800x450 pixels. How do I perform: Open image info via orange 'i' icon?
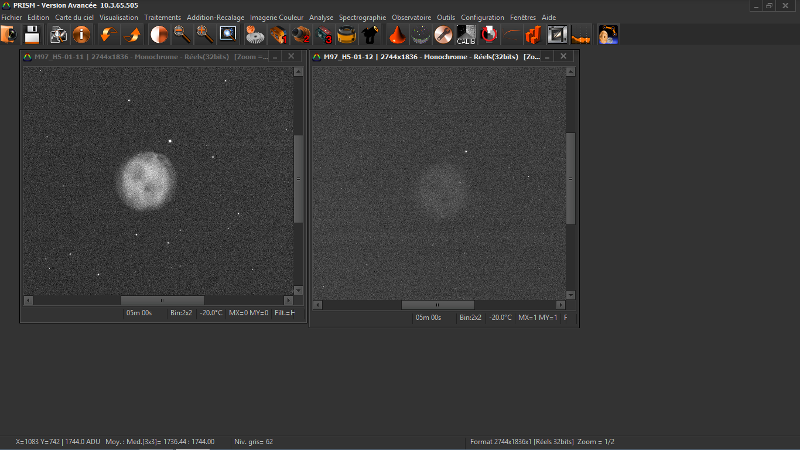[x=81, y=35]
